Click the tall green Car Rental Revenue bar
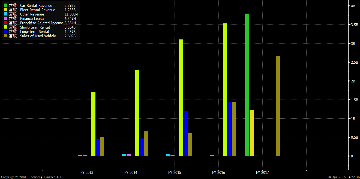360x179 pixels. click(x=247, y=85)
